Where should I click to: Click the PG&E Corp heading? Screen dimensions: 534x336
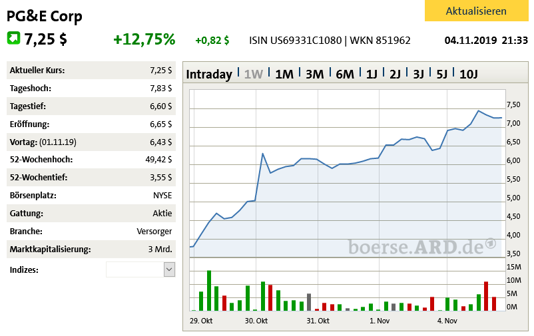coord(44,17)
